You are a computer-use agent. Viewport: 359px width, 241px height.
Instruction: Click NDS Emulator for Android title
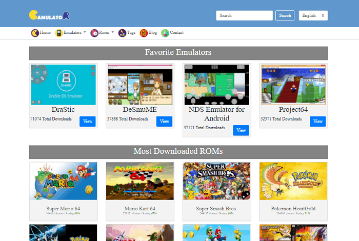216,114
